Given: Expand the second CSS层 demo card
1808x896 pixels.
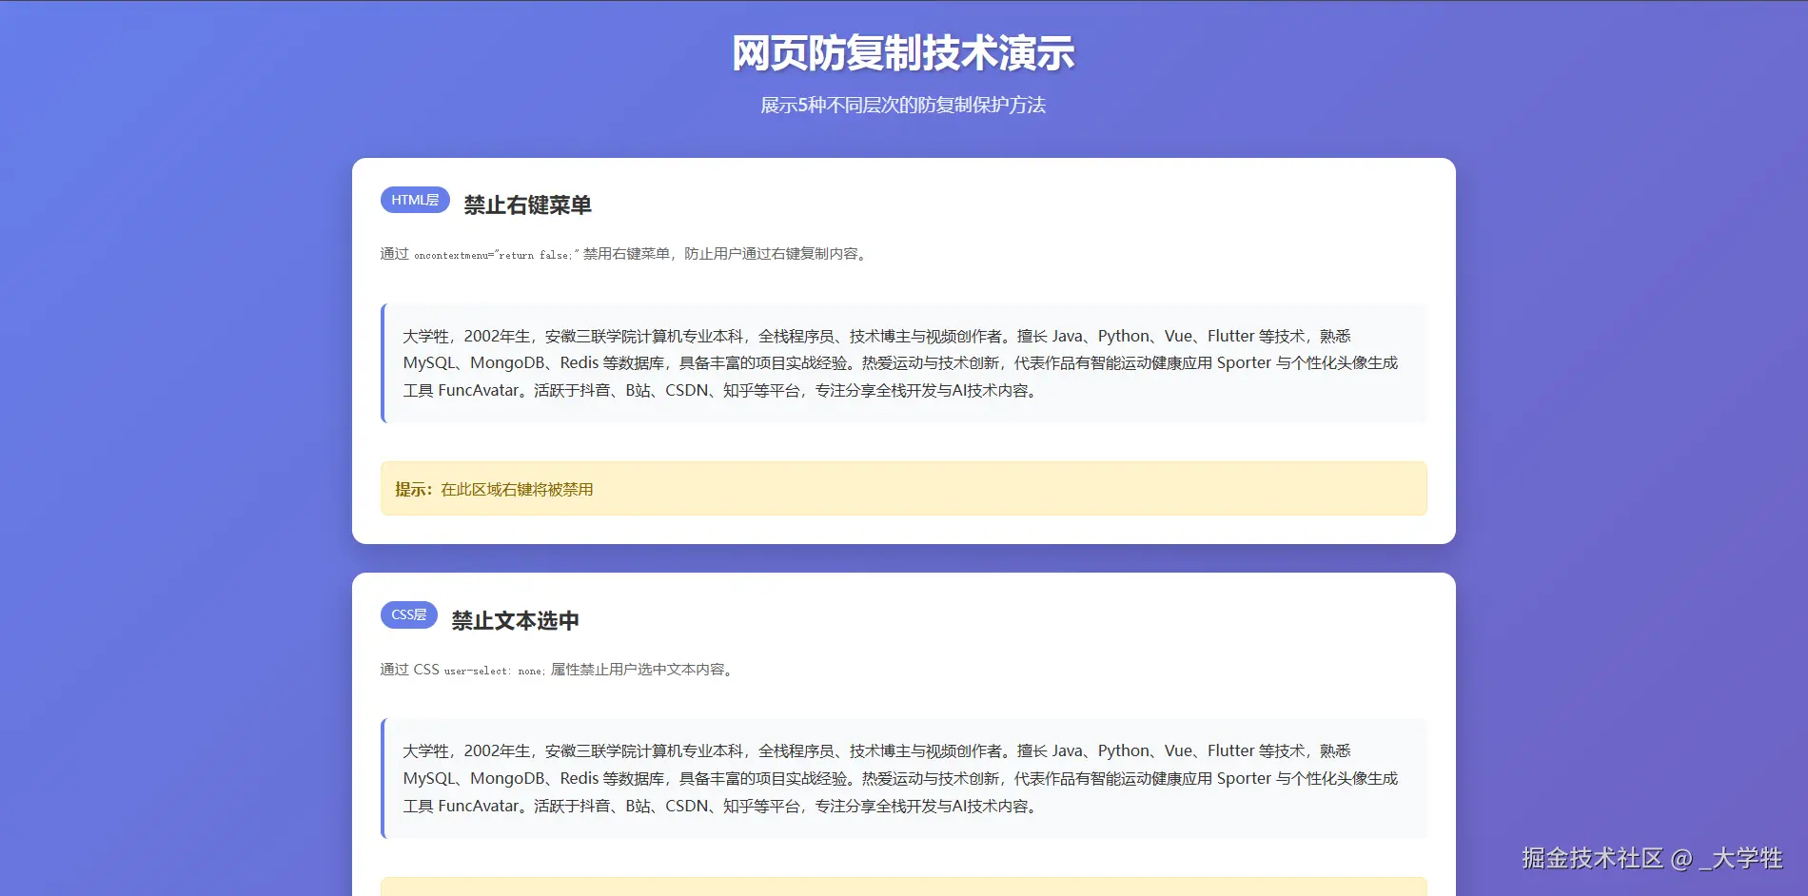Looking at the screenshot, I should click(904, 732).
